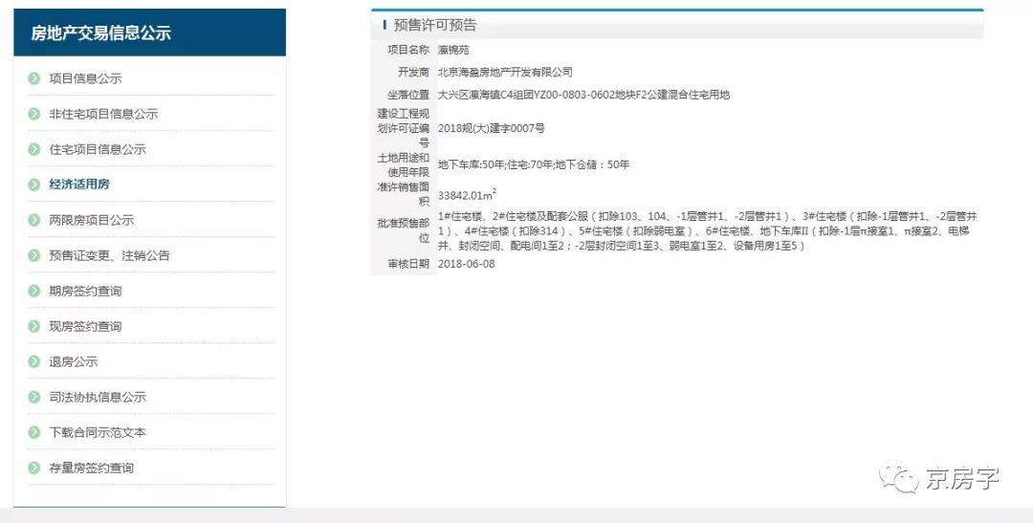Click review date 2018-06-08
Image resolution: width=1033 pixels, height=523 pixels.
click(467, 264)
